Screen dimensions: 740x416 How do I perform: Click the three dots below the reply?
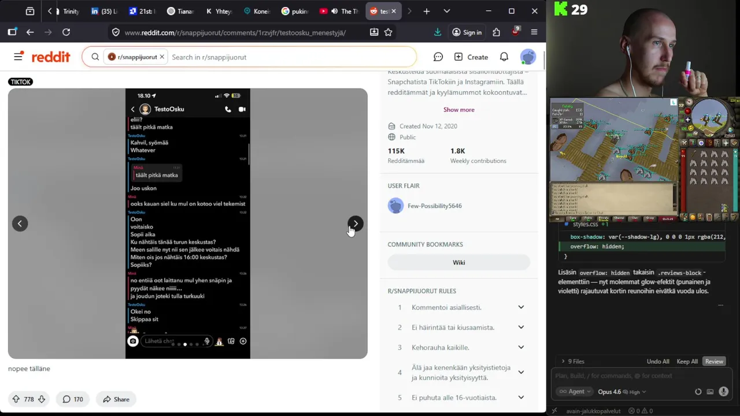click(720, 305)
